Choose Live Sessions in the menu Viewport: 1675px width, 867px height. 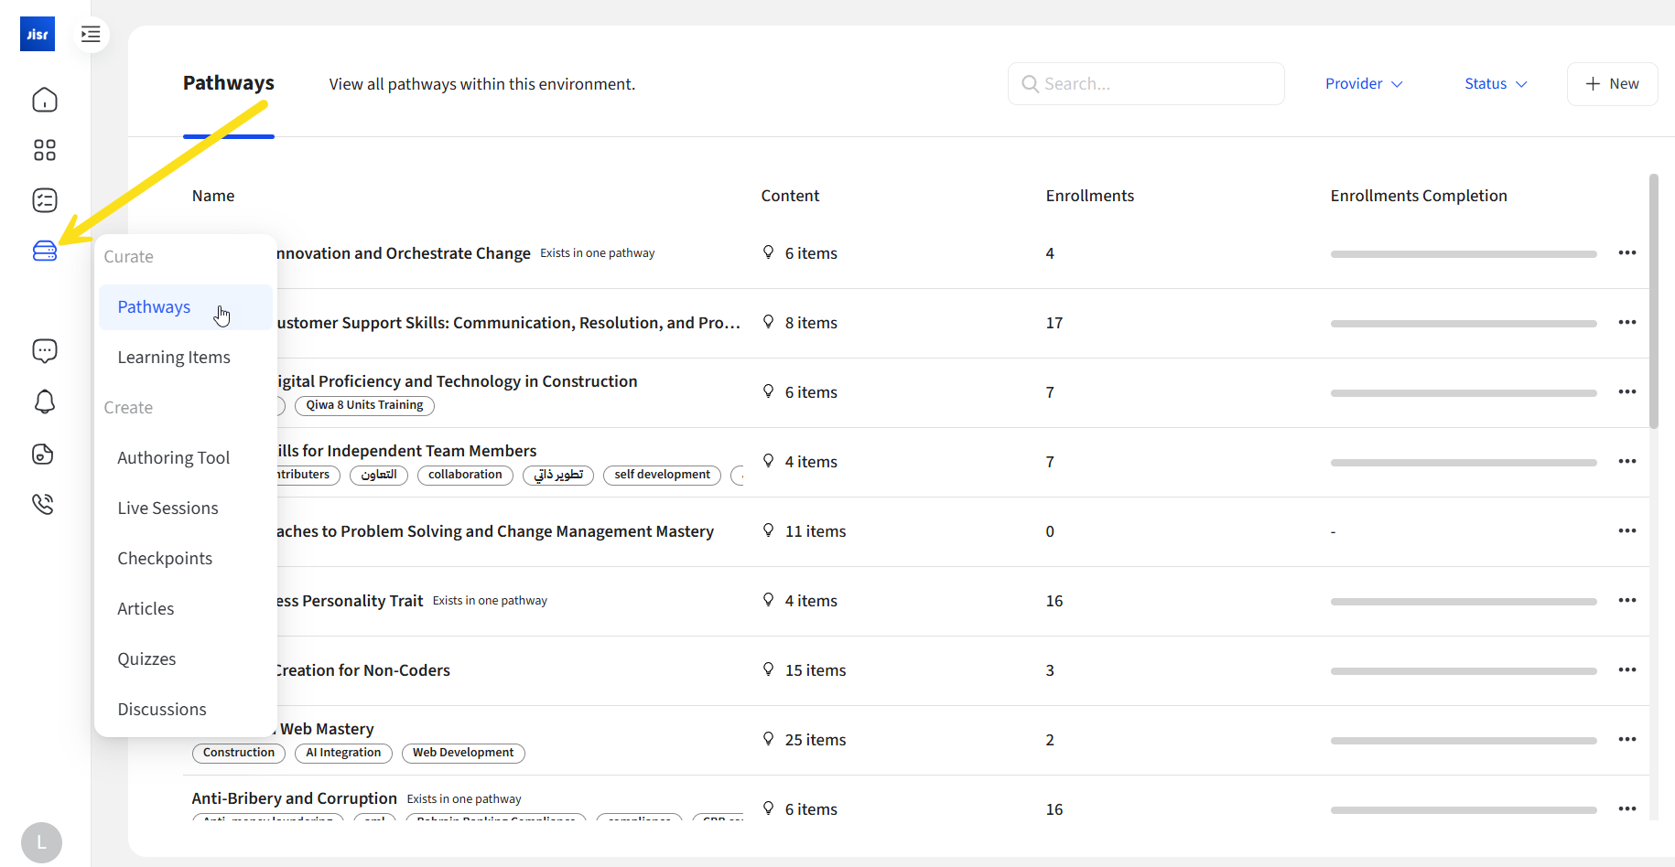[x=167, y=508]
